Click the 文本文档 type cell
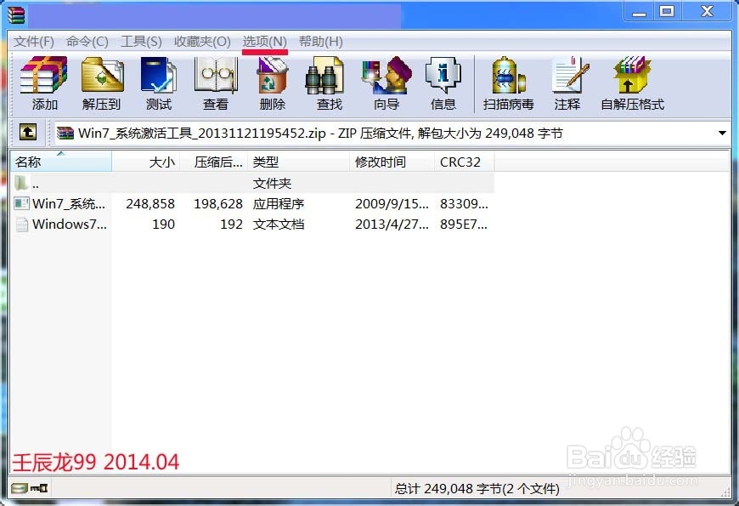The height and width of the screenshot is (506, 739). point(279,225)
